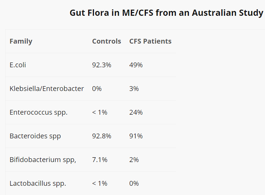Click the 2% CFS value for Bifidobacterium
The width and height of the screenshot is (265, 195).
134,160
